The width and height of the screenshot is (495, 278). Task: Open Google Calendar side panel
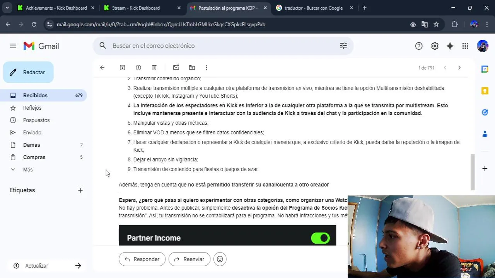485,69
